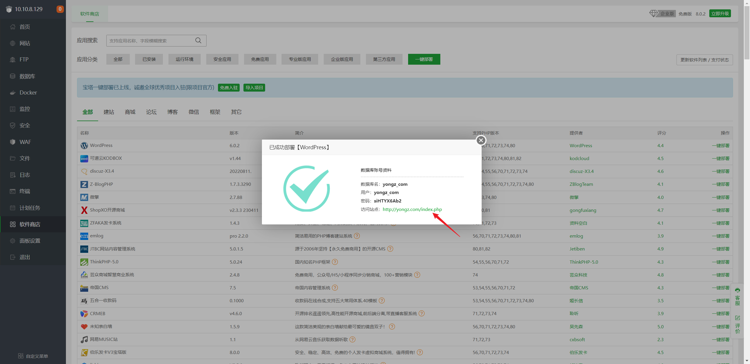The image size is (750, 364).
Task: Click 一键部署 for the CRMEB row
Action: coord(721,314)
